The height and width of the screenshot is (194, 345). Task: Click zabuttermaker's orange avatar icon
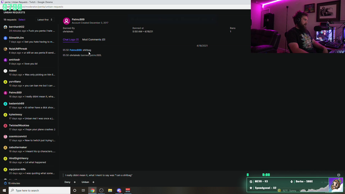[x=5, y=148]
